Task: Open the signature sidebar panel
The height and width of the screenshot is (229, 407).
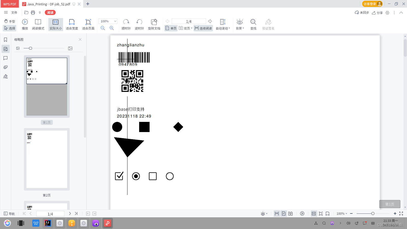Action: (5, 76)
